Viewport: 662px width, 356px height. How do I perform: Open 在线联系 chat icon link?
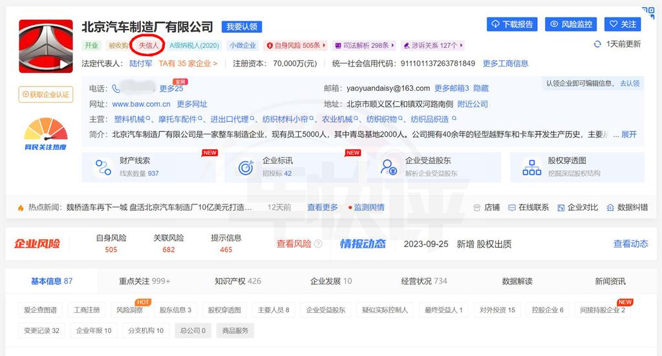tap(528, 207)
